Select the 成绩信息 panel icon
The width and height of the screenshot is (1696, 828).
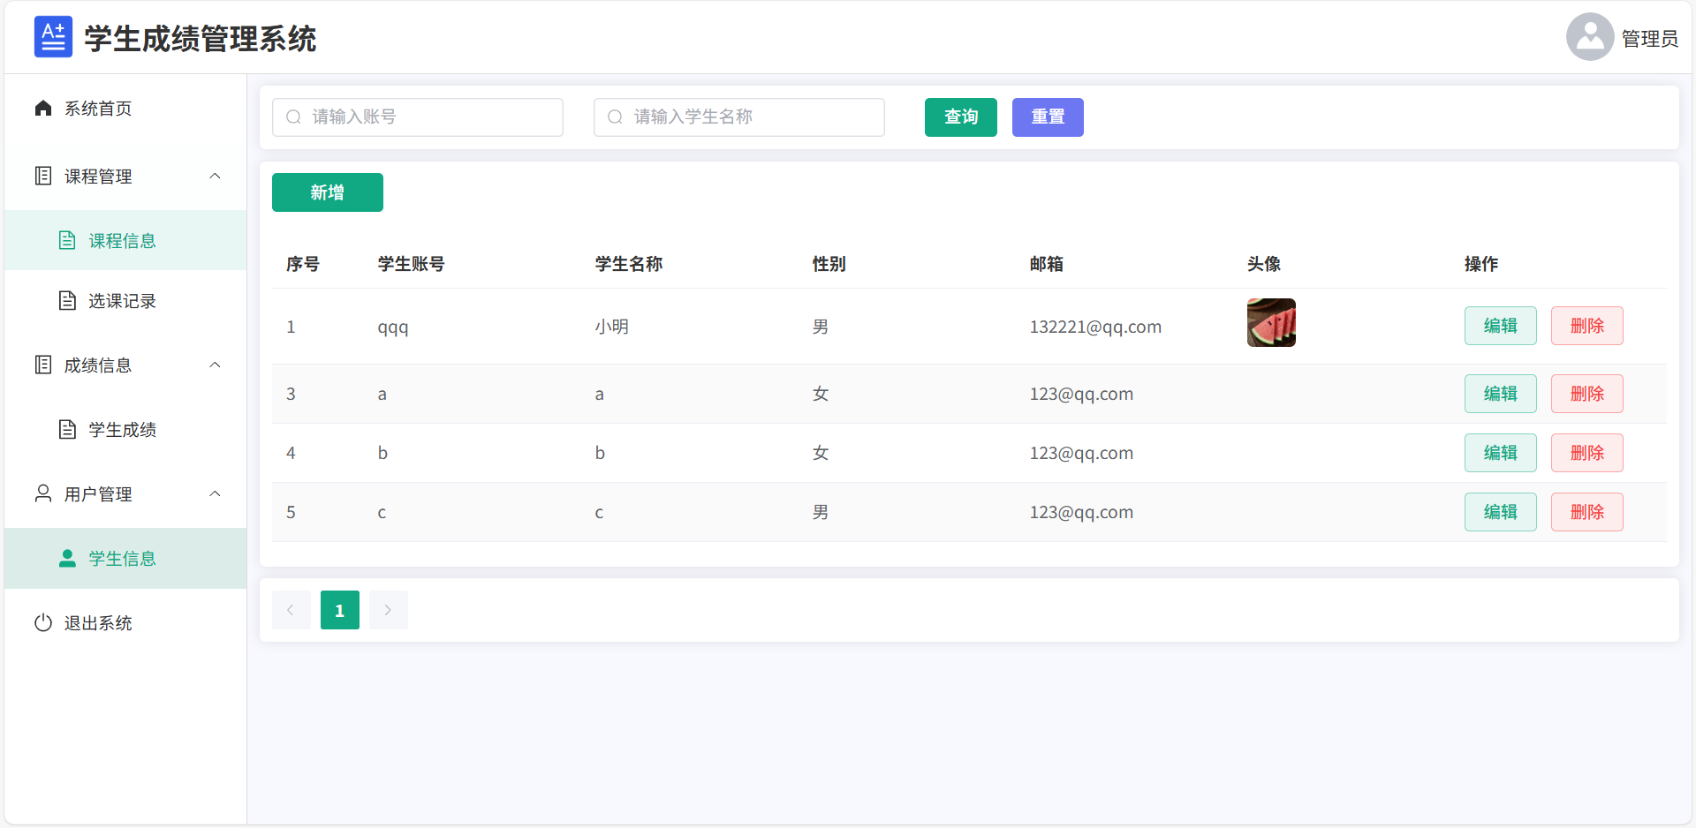tap(44, 365)
